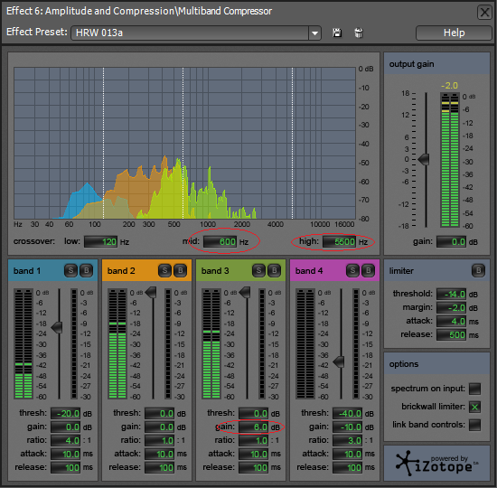Click the mid crossover marker line in spectrum
The height and width of the screenshot is (488, 497).
coord(183,143)
